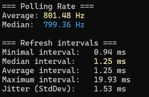The image size is (149, 97).
Task: Click the 19.93 ms maximum value
Action: pos(112,80)
